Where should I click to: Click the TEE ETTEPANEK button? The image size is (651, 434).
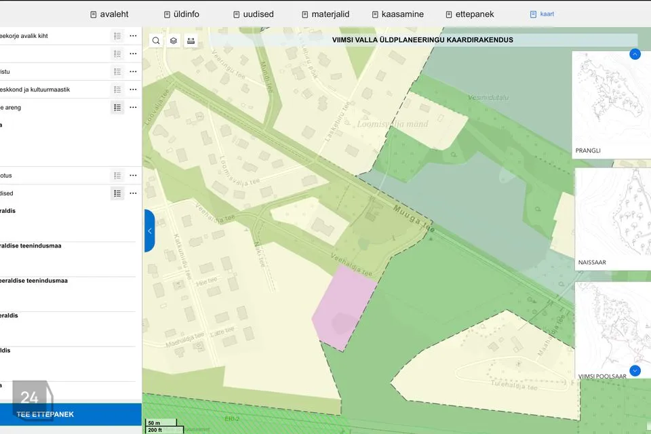[71, 414]
